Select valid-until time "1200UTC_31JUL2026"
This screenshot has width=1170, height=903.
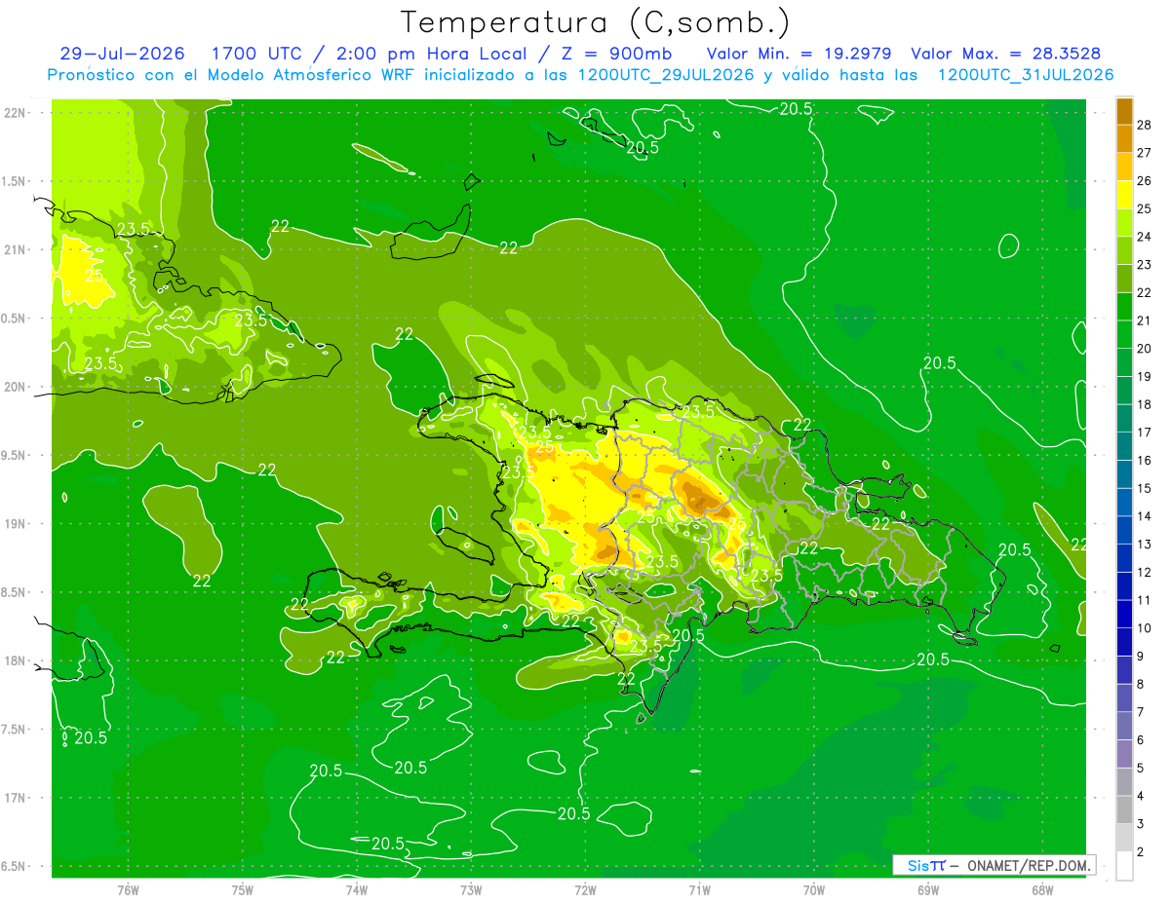1026,75
